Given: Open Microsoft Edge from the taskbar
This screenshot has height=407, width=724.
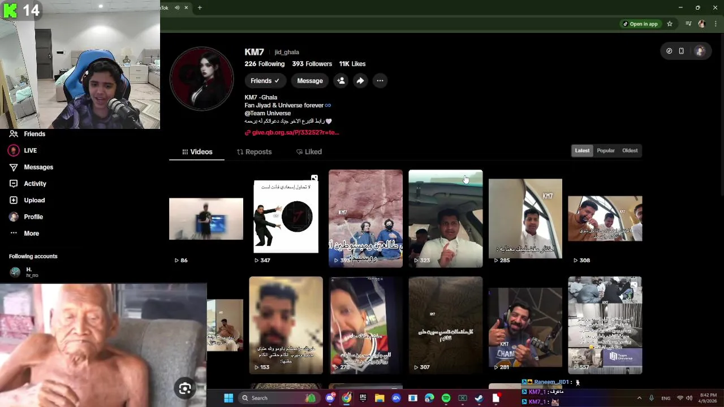Looking at the screenshot, I should pos(429,398).
